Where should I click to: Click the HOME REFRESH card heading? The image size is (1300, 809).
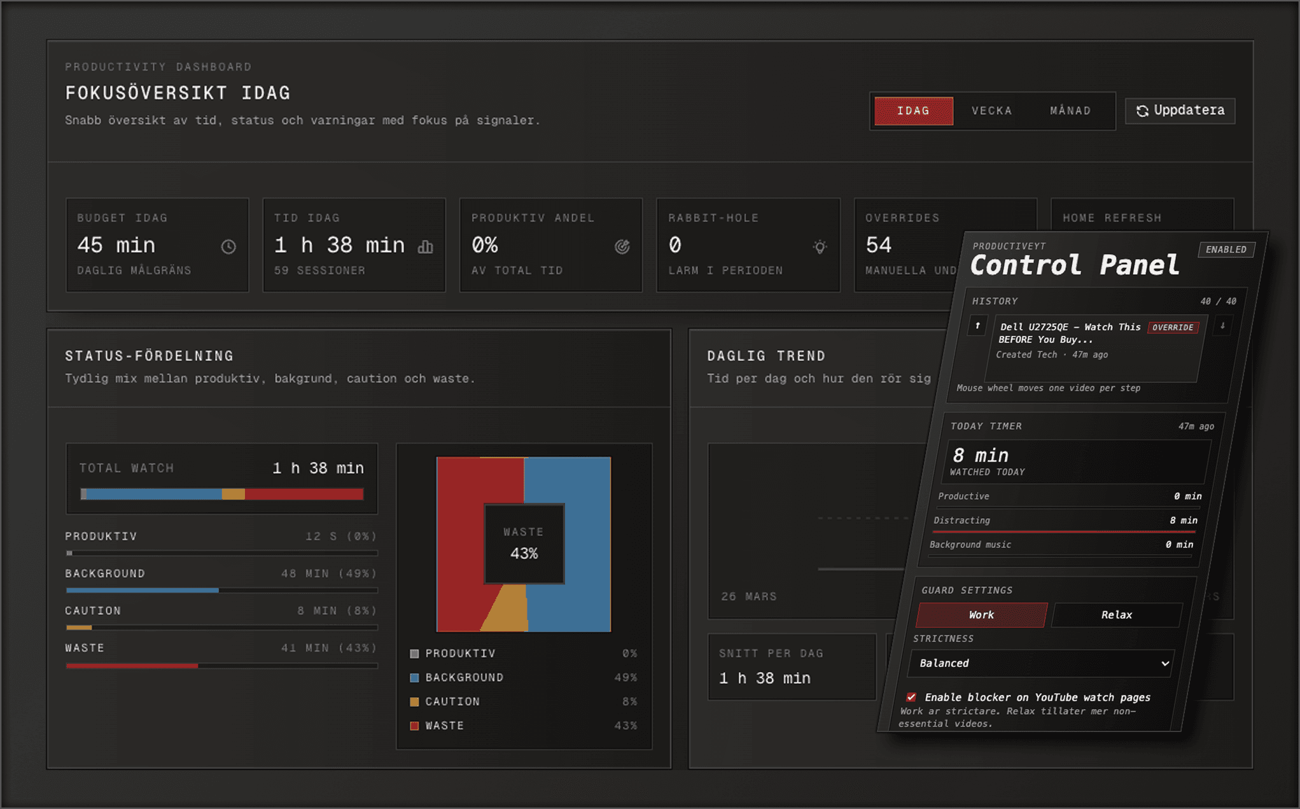click(x=1112, y=218)
